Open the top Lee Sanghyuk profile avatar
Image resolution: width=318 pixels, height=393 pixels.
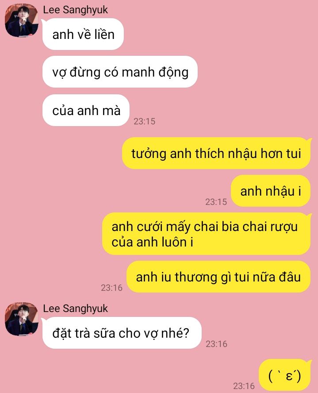(22, 20)
